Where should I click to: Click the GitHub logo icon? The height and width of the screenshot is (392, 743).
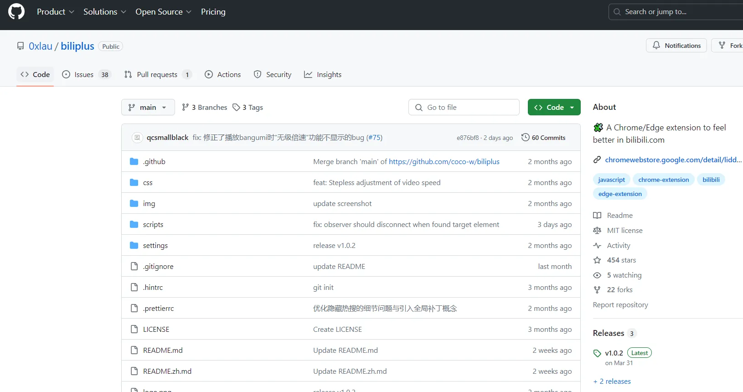[16, 12]
